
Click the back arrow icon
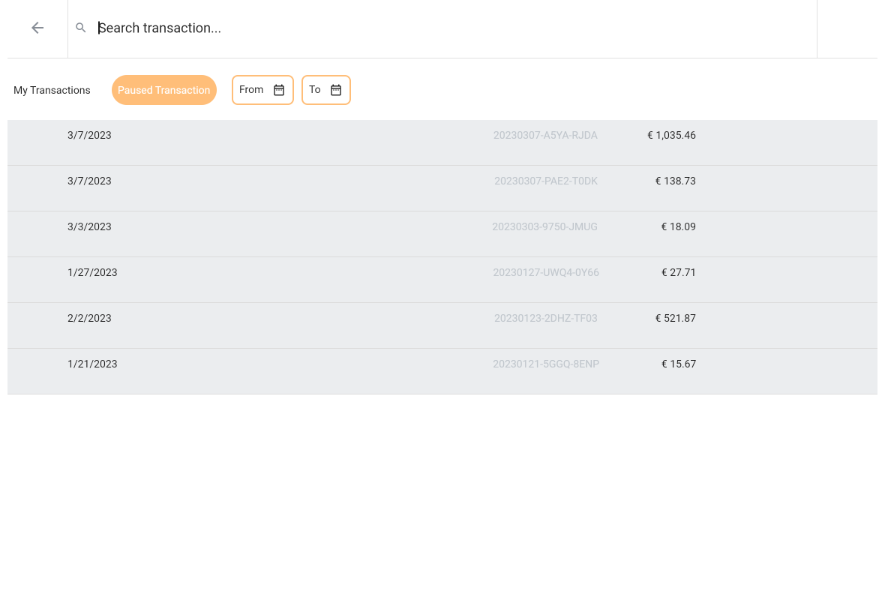pos(37,28)
